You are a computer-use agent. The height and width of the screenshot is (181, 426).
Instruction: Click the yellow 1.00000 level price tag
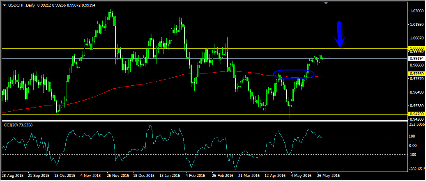pyautogui.click(x=416, y=48)
